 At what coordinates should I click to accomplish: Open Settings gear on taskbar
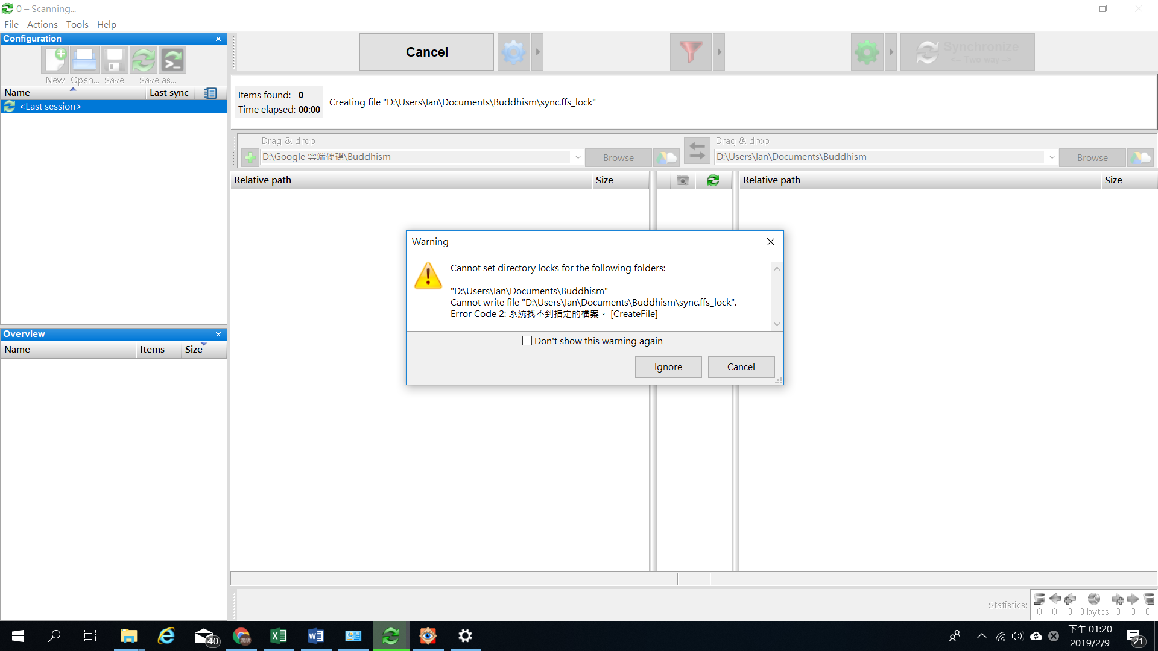(465, 636)
